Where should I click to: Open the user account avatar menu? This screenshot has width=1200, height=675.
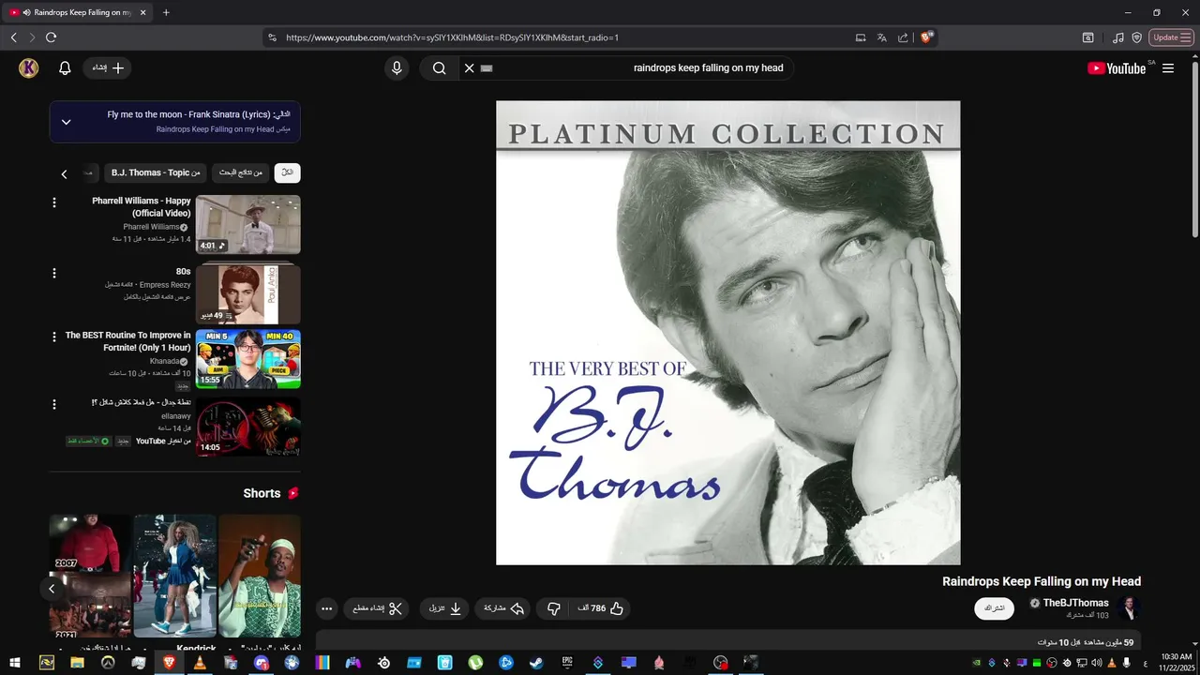(x=29, y=67)
